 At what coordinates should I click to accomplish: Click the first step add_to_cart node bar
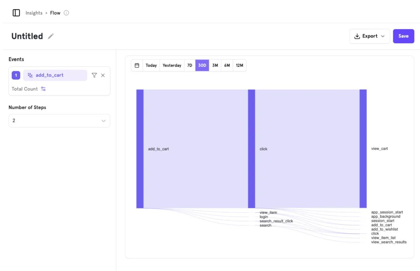140,149
